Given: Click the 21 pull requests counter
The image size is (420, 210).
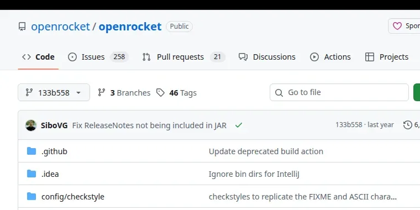Looking at the screenshot, I should pos(218,57).
